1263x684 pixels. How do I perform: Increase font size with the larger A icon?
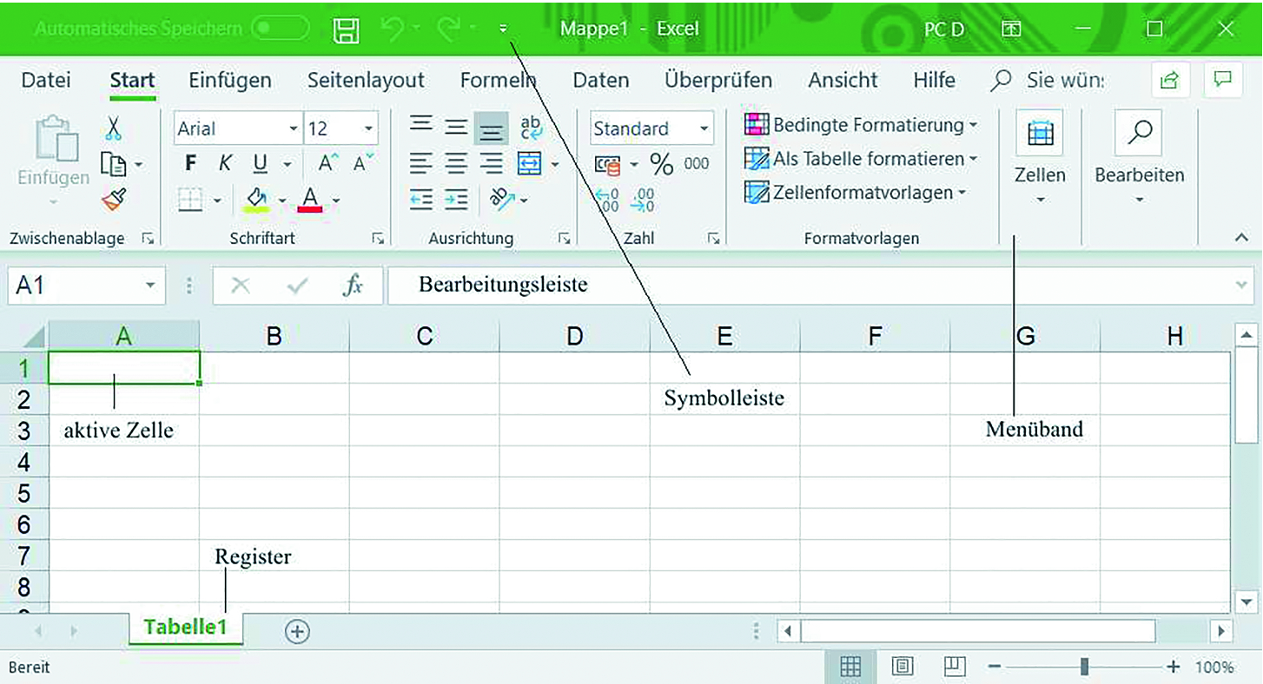(x=327, y=163)
